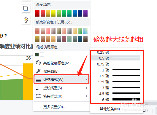
Task: Open other outline colors palette icon
Action: 38,63
